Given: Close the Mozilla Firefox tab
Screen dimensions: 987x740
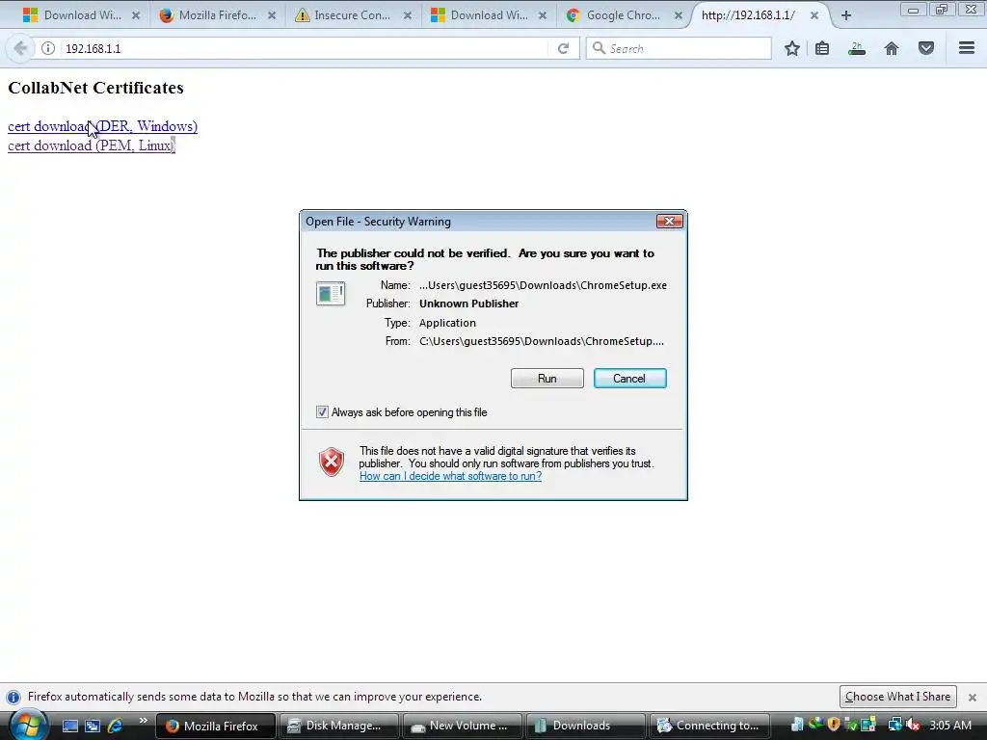Looking at the screenshot, I should coord(271,15).
